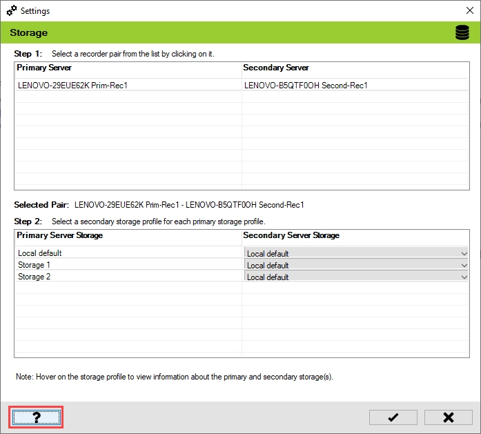Image resolution: width=481 pixels, height=434 pixels.
Task: Close the Settings window
Action: pos(469,11)
